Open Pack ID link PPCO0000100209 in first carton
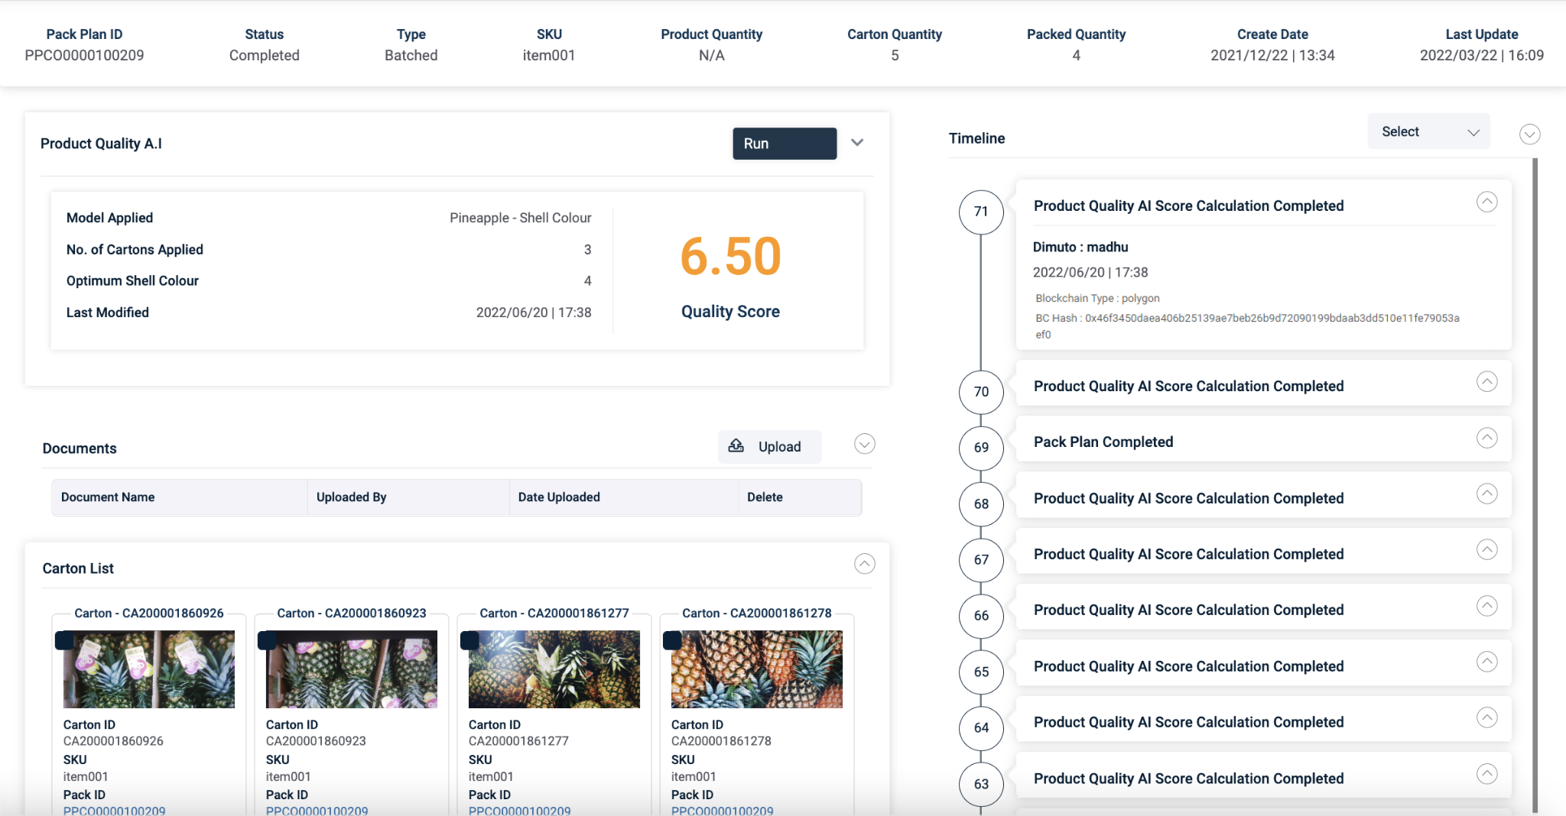 tap(114, 810)
